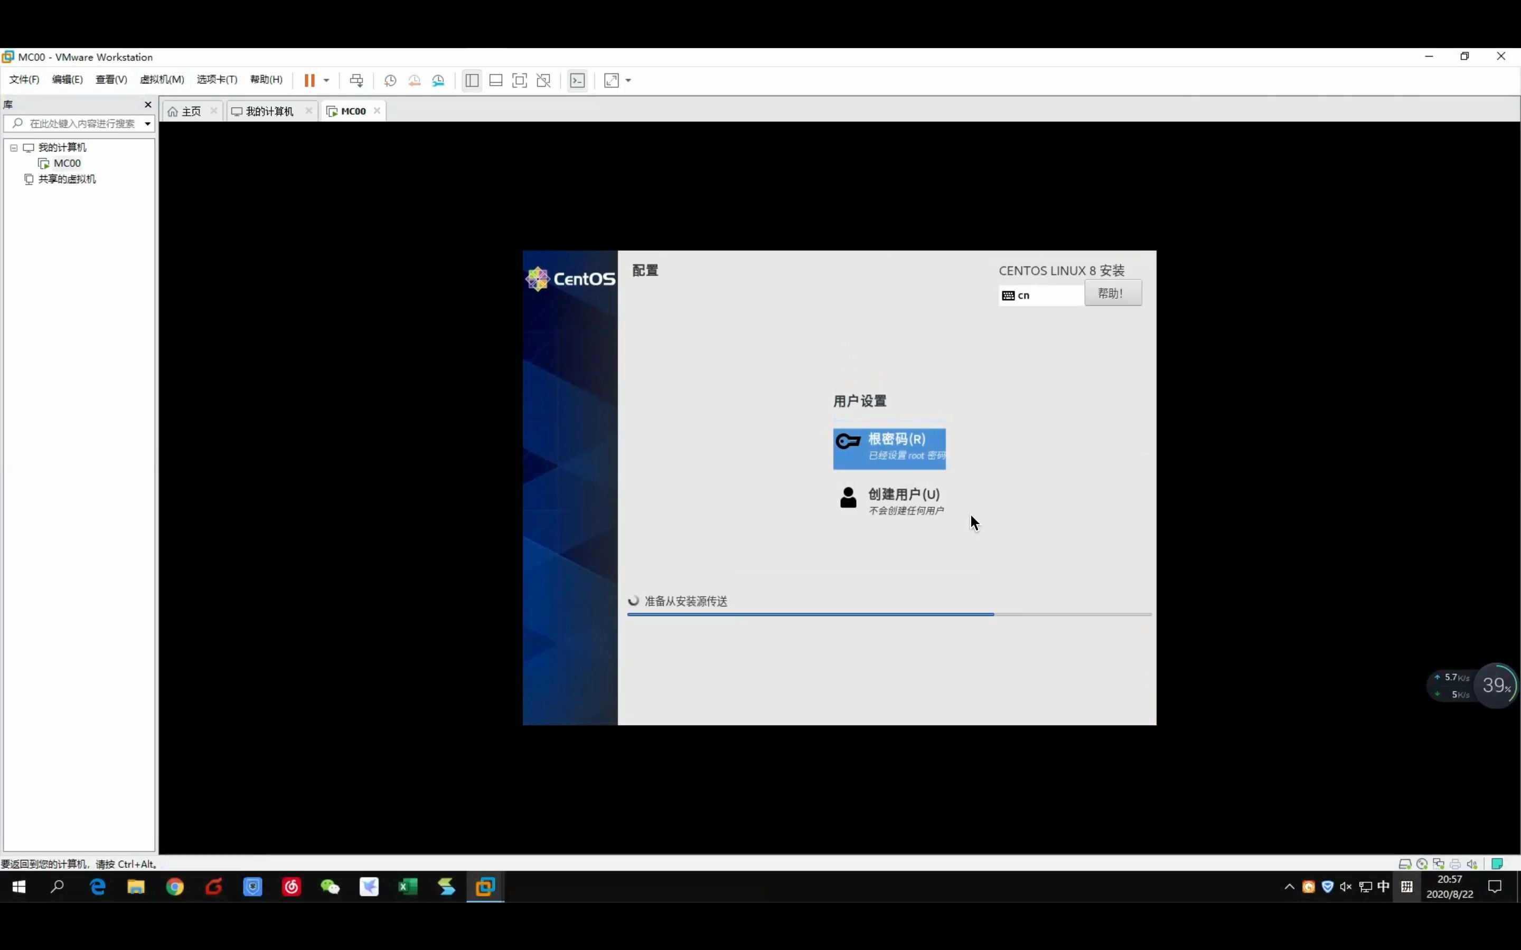This screenshot has height=950, width=1521.
Task: Switch to Unity mode icon
Action: tap(543, 80)
